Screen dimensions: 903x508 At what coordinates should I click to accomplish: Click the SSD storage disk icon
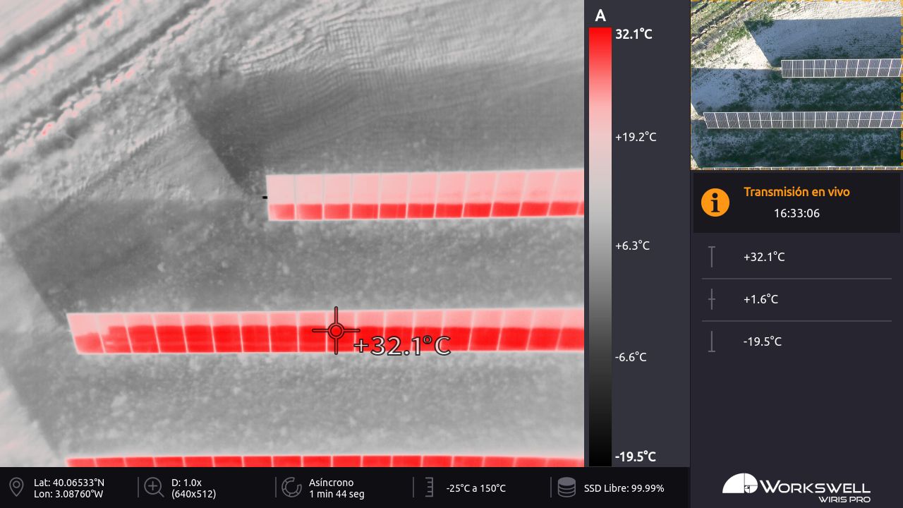[x=566, y=488]
